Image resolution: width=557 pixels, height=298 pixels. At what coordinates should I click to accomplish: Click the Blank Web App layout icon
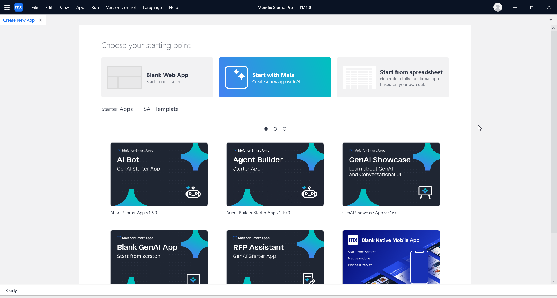coord(124,77)
